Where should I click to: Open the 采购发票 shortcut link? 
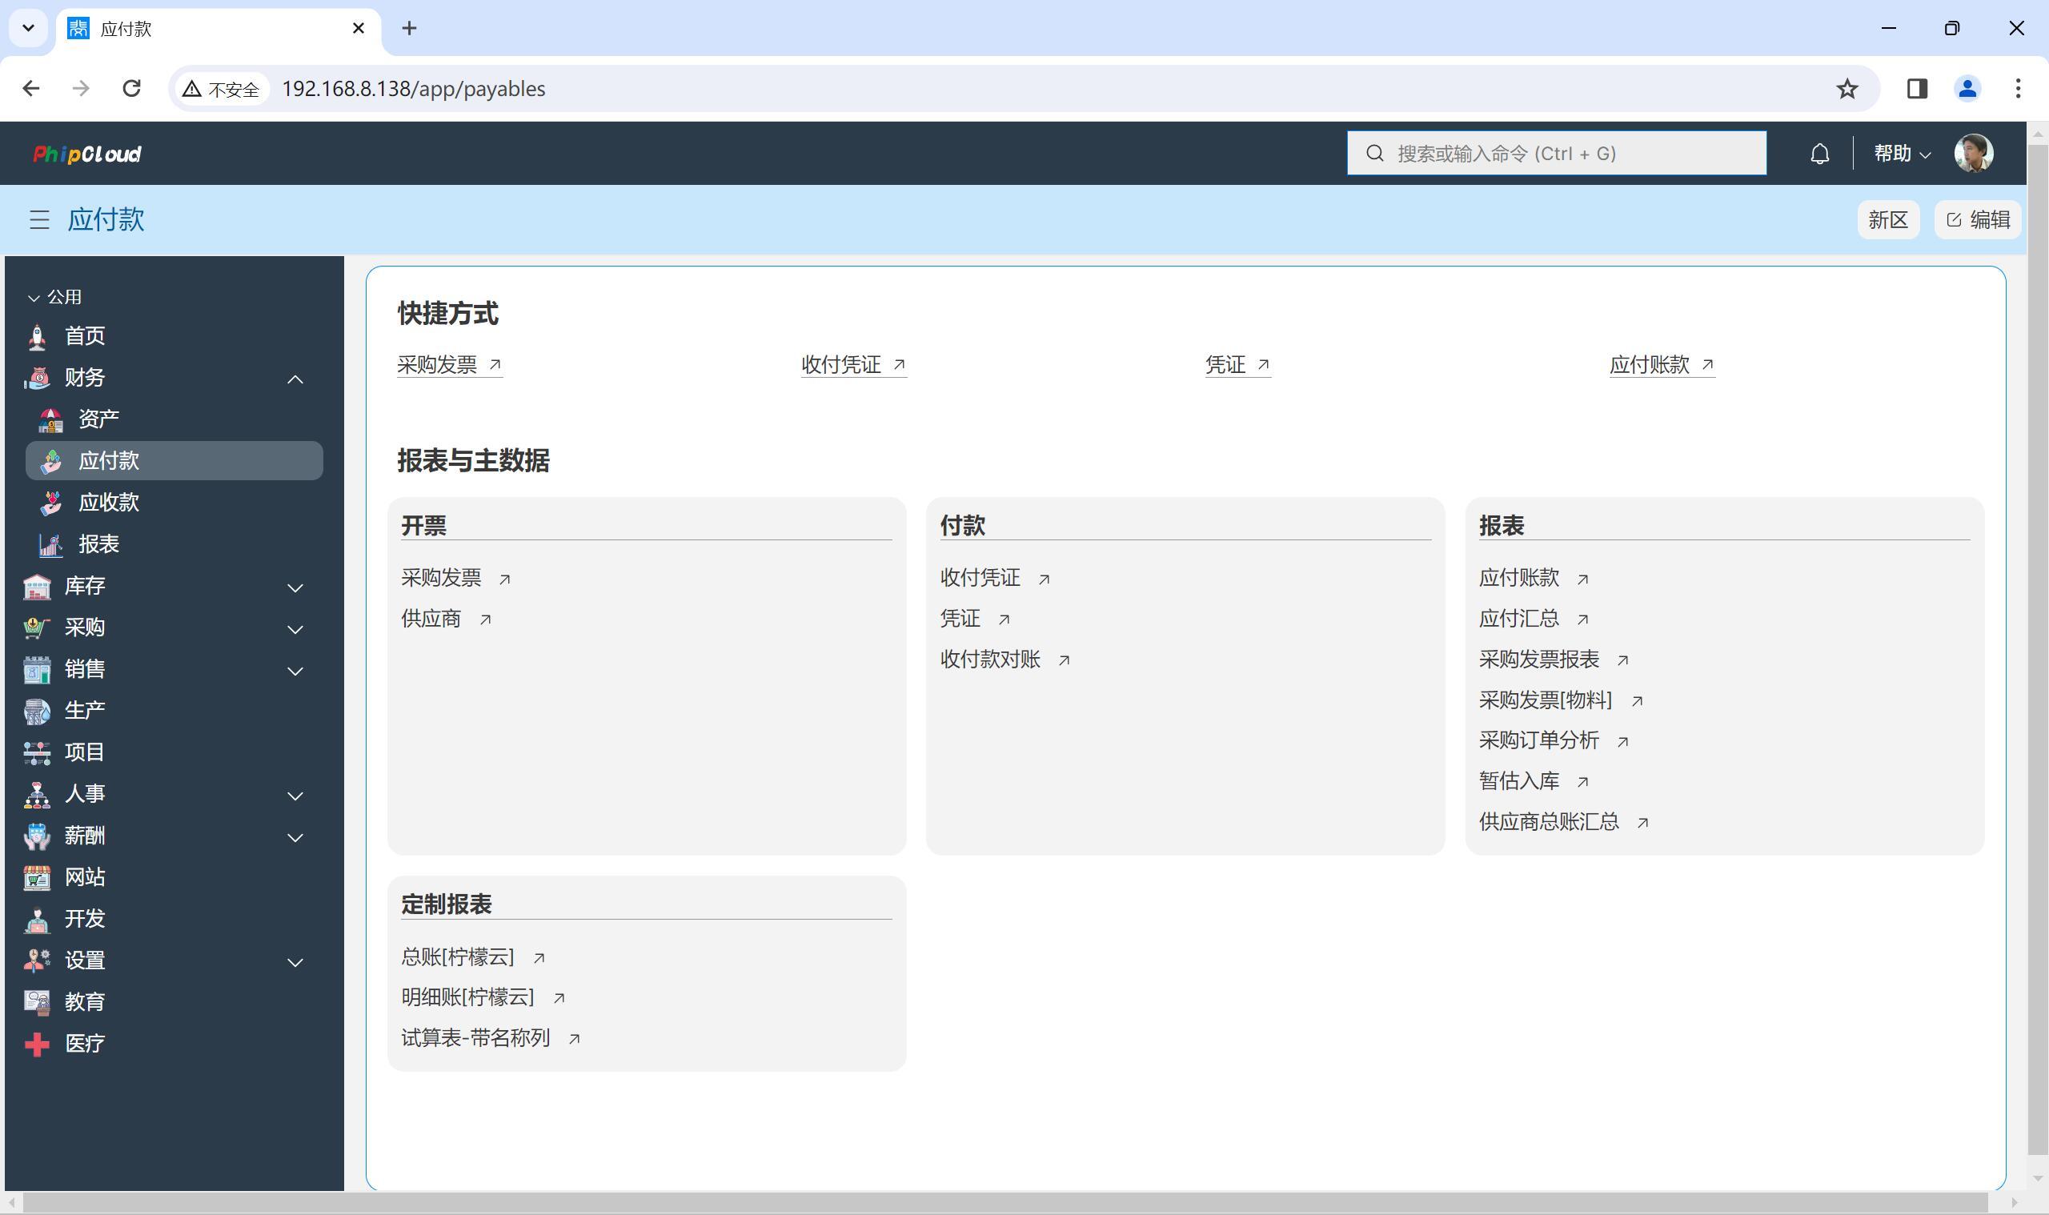450,364
